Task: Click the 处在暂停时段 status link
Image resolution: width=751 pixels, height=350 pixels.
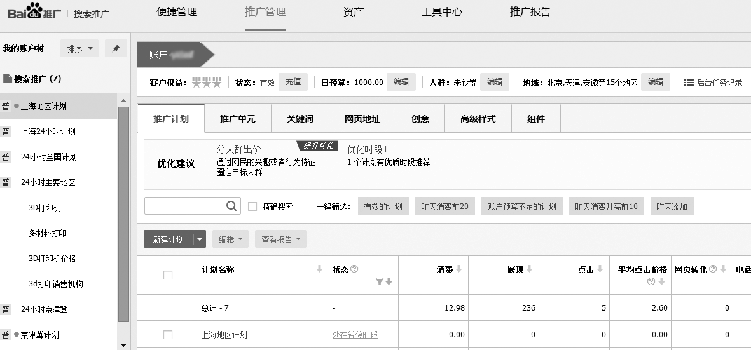Action: (355, 335)
